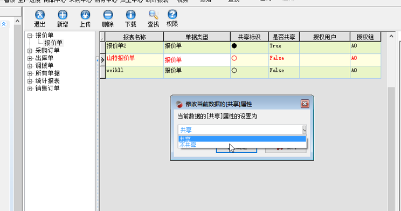
Task: Expand the 采购订单 tree node
Action: click(x=30, y=51)
